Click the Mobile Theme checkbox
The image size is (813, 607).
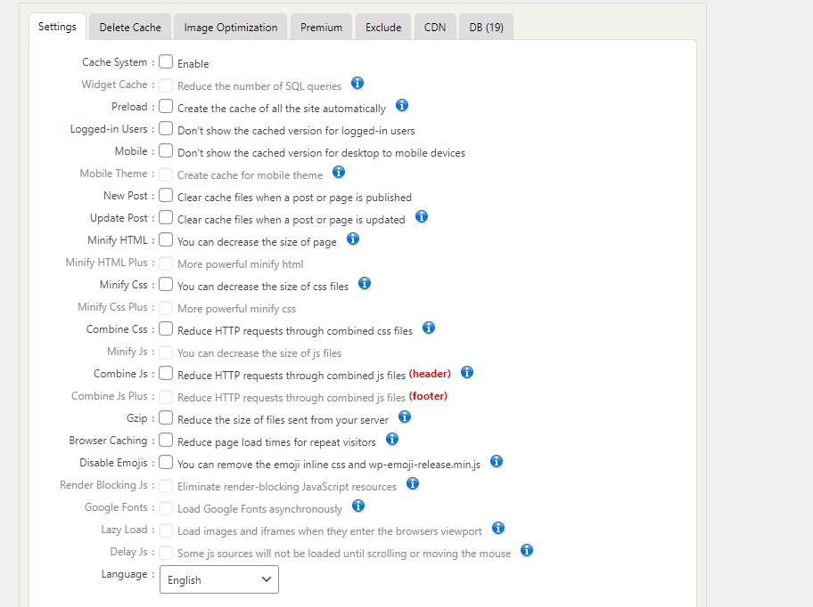(166, 174)
